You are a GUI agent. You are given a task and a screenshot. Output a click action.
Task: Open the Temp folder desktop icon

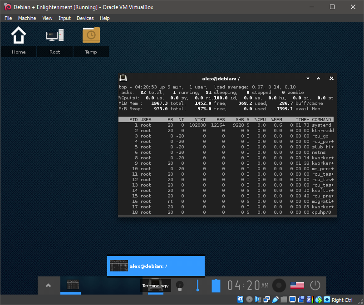[x=91, y=36]
